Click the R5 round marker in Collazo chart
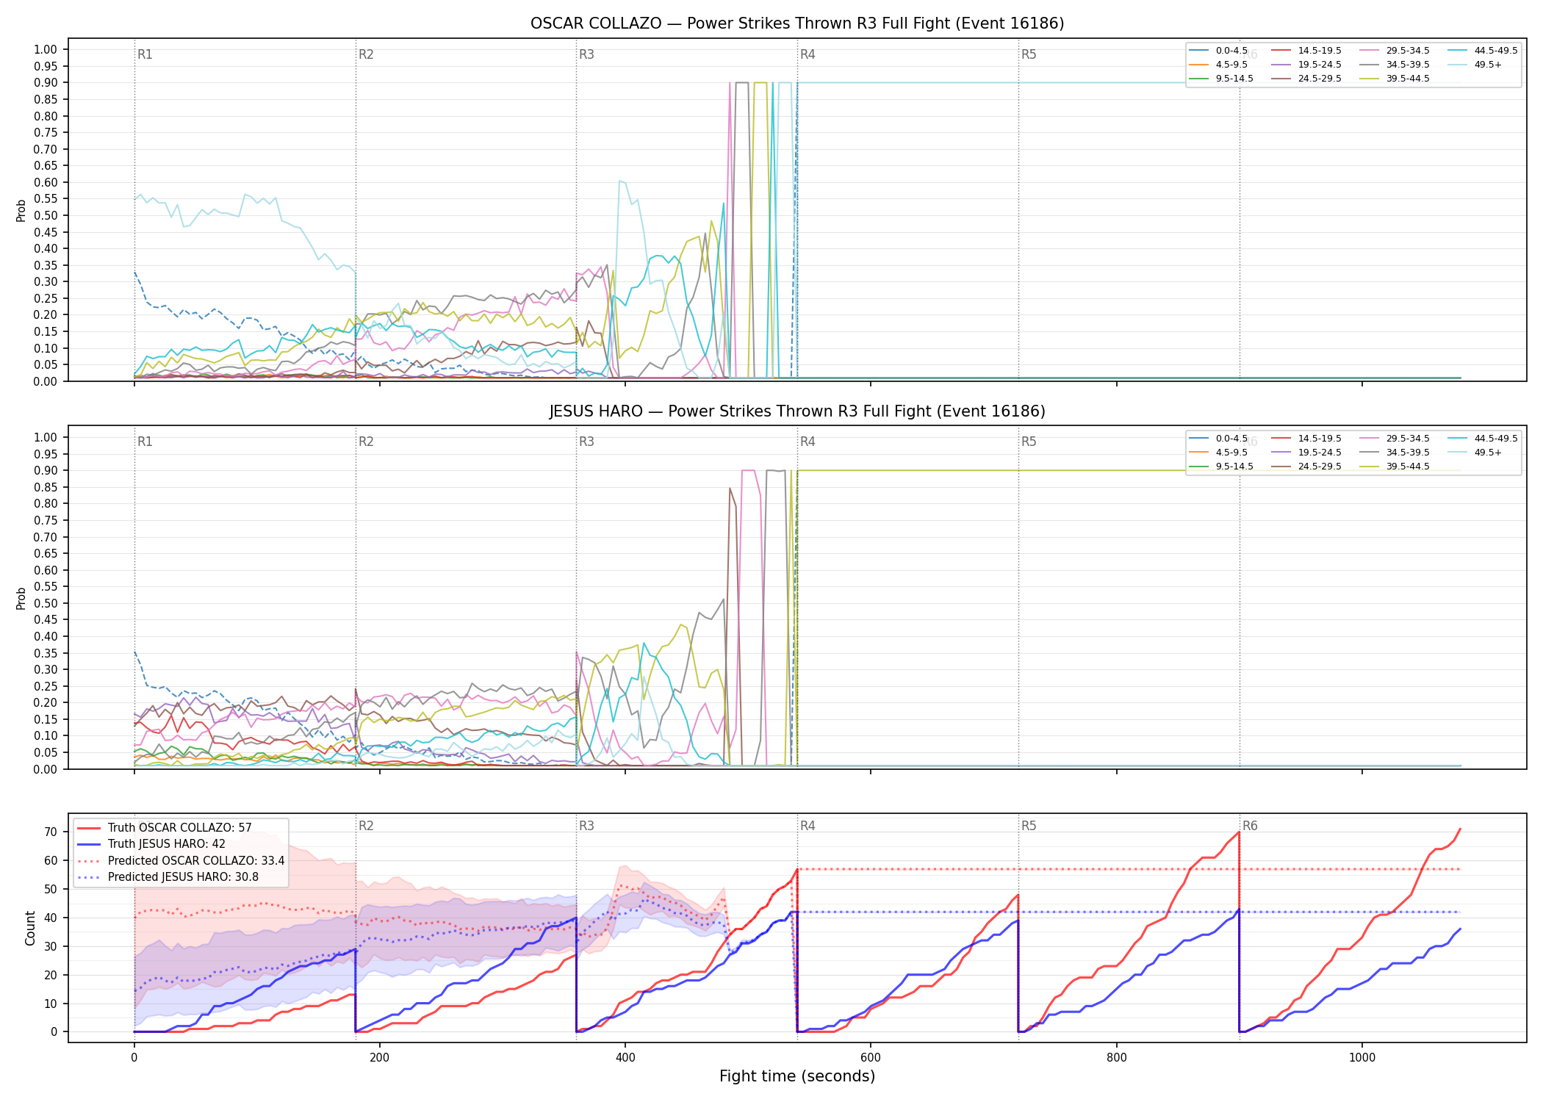This screenshot has width=1543, height=1102. 1029,54
